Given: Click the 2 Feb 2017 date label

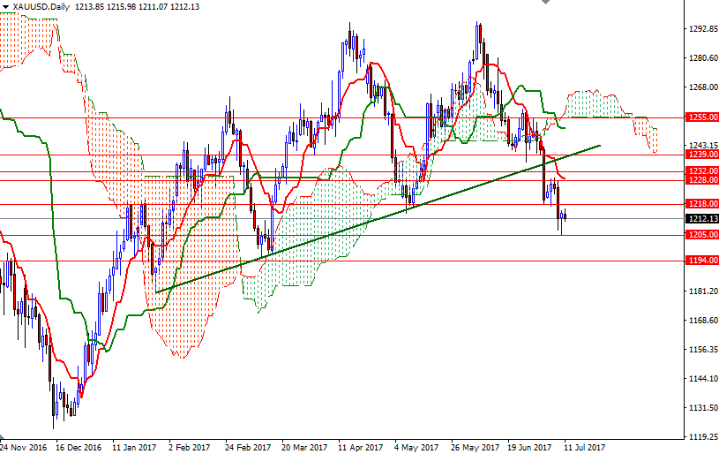Looking at the screenshot, I should pos(189,447).
